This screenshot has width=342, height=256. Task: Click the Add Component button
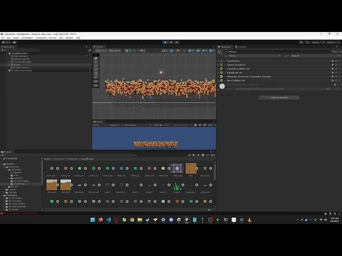(x=279, y=98)
